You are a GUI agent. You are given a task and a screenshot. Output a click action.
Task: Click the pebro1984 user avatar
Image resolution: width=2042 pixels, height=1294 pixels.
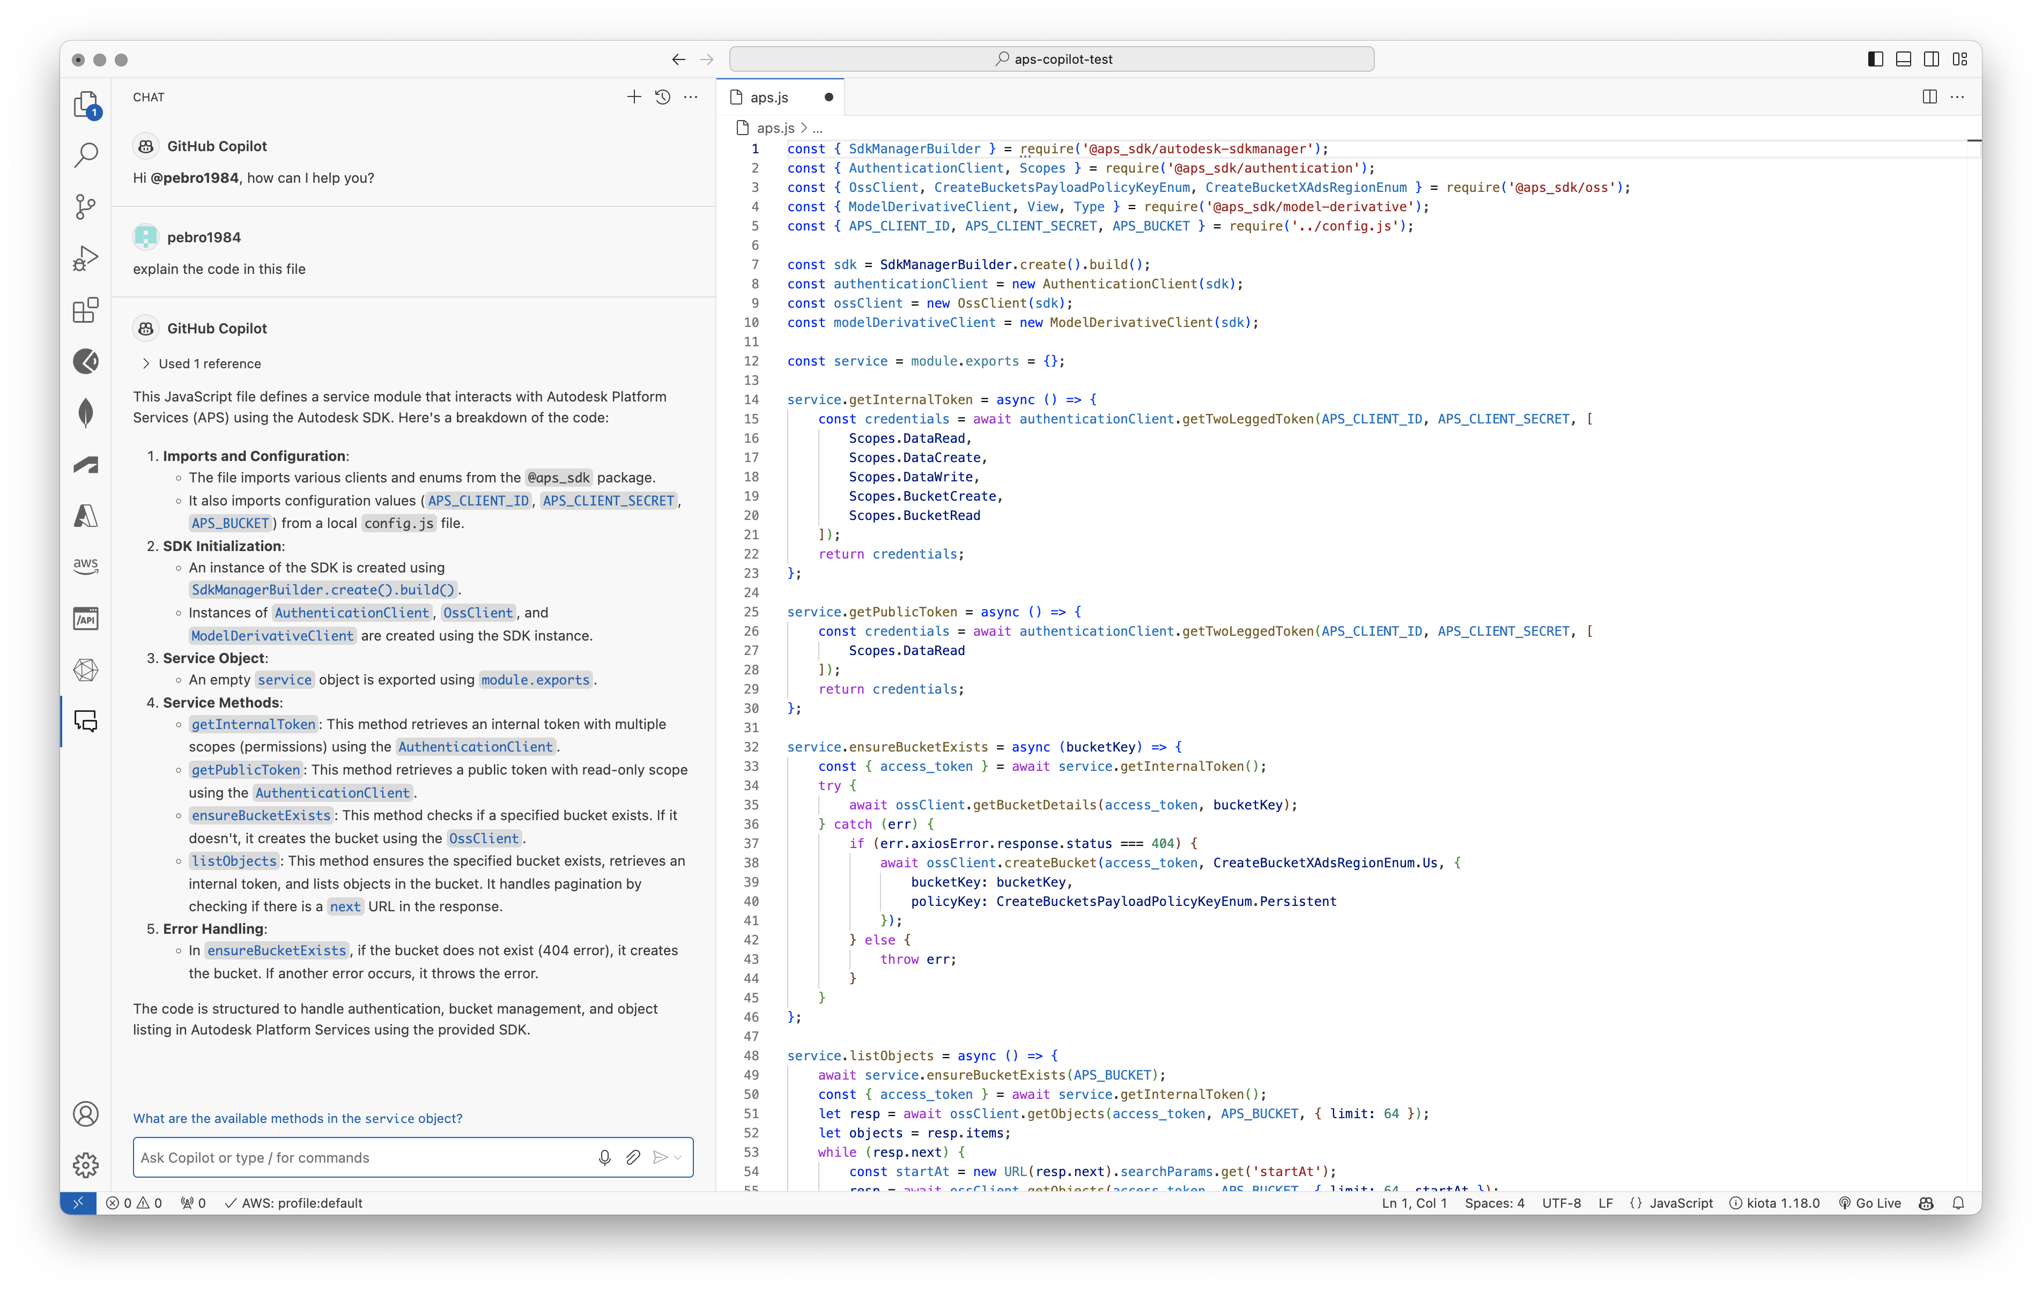tap(146, 236)
